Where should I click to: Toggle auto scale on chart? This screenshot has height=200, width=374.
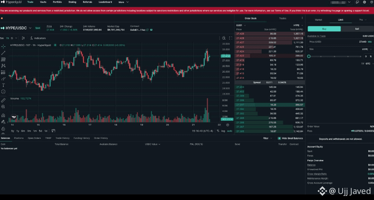click(230, 131)
